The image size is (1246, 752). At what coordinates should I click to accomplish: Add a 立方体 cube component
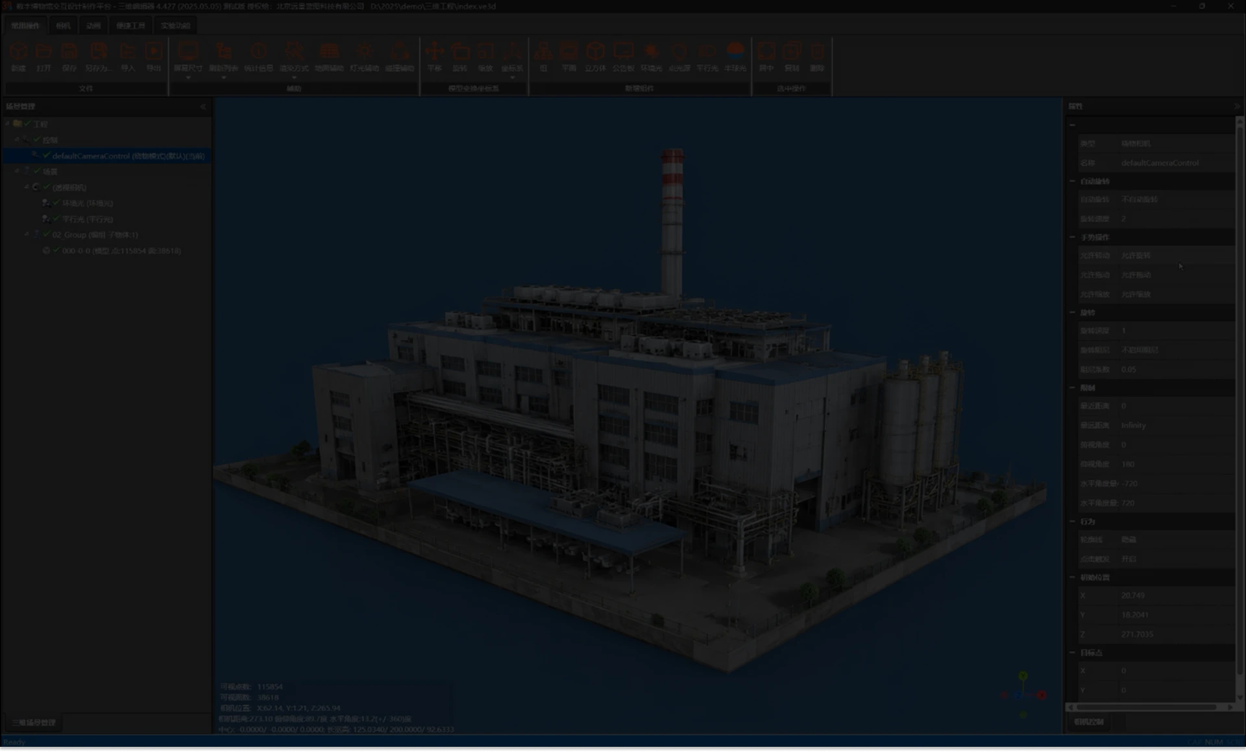pos(595,52)
